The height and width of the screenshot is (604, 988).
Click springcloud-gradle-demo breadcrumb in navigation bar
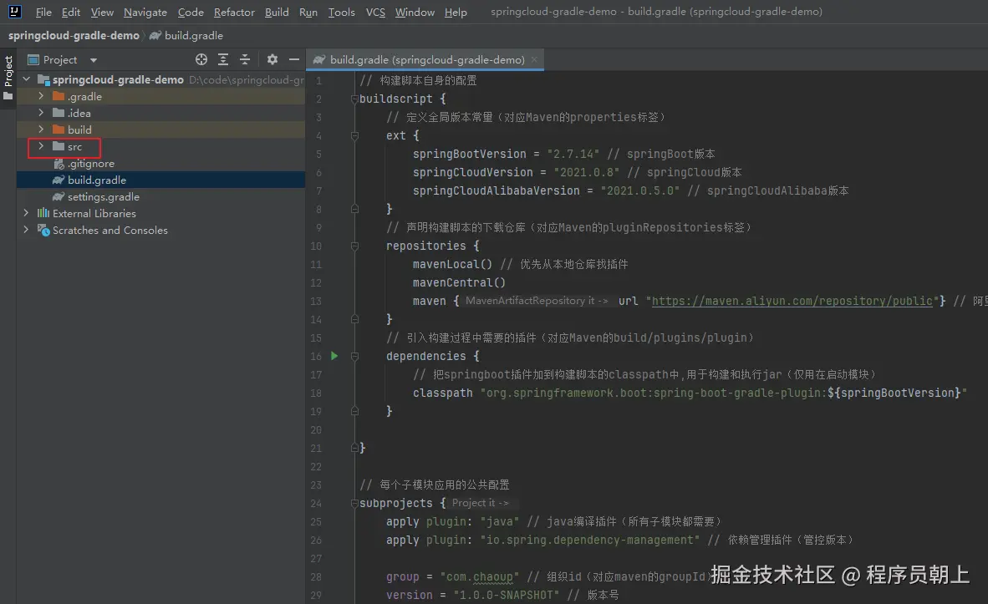click(x=74, y=36)
